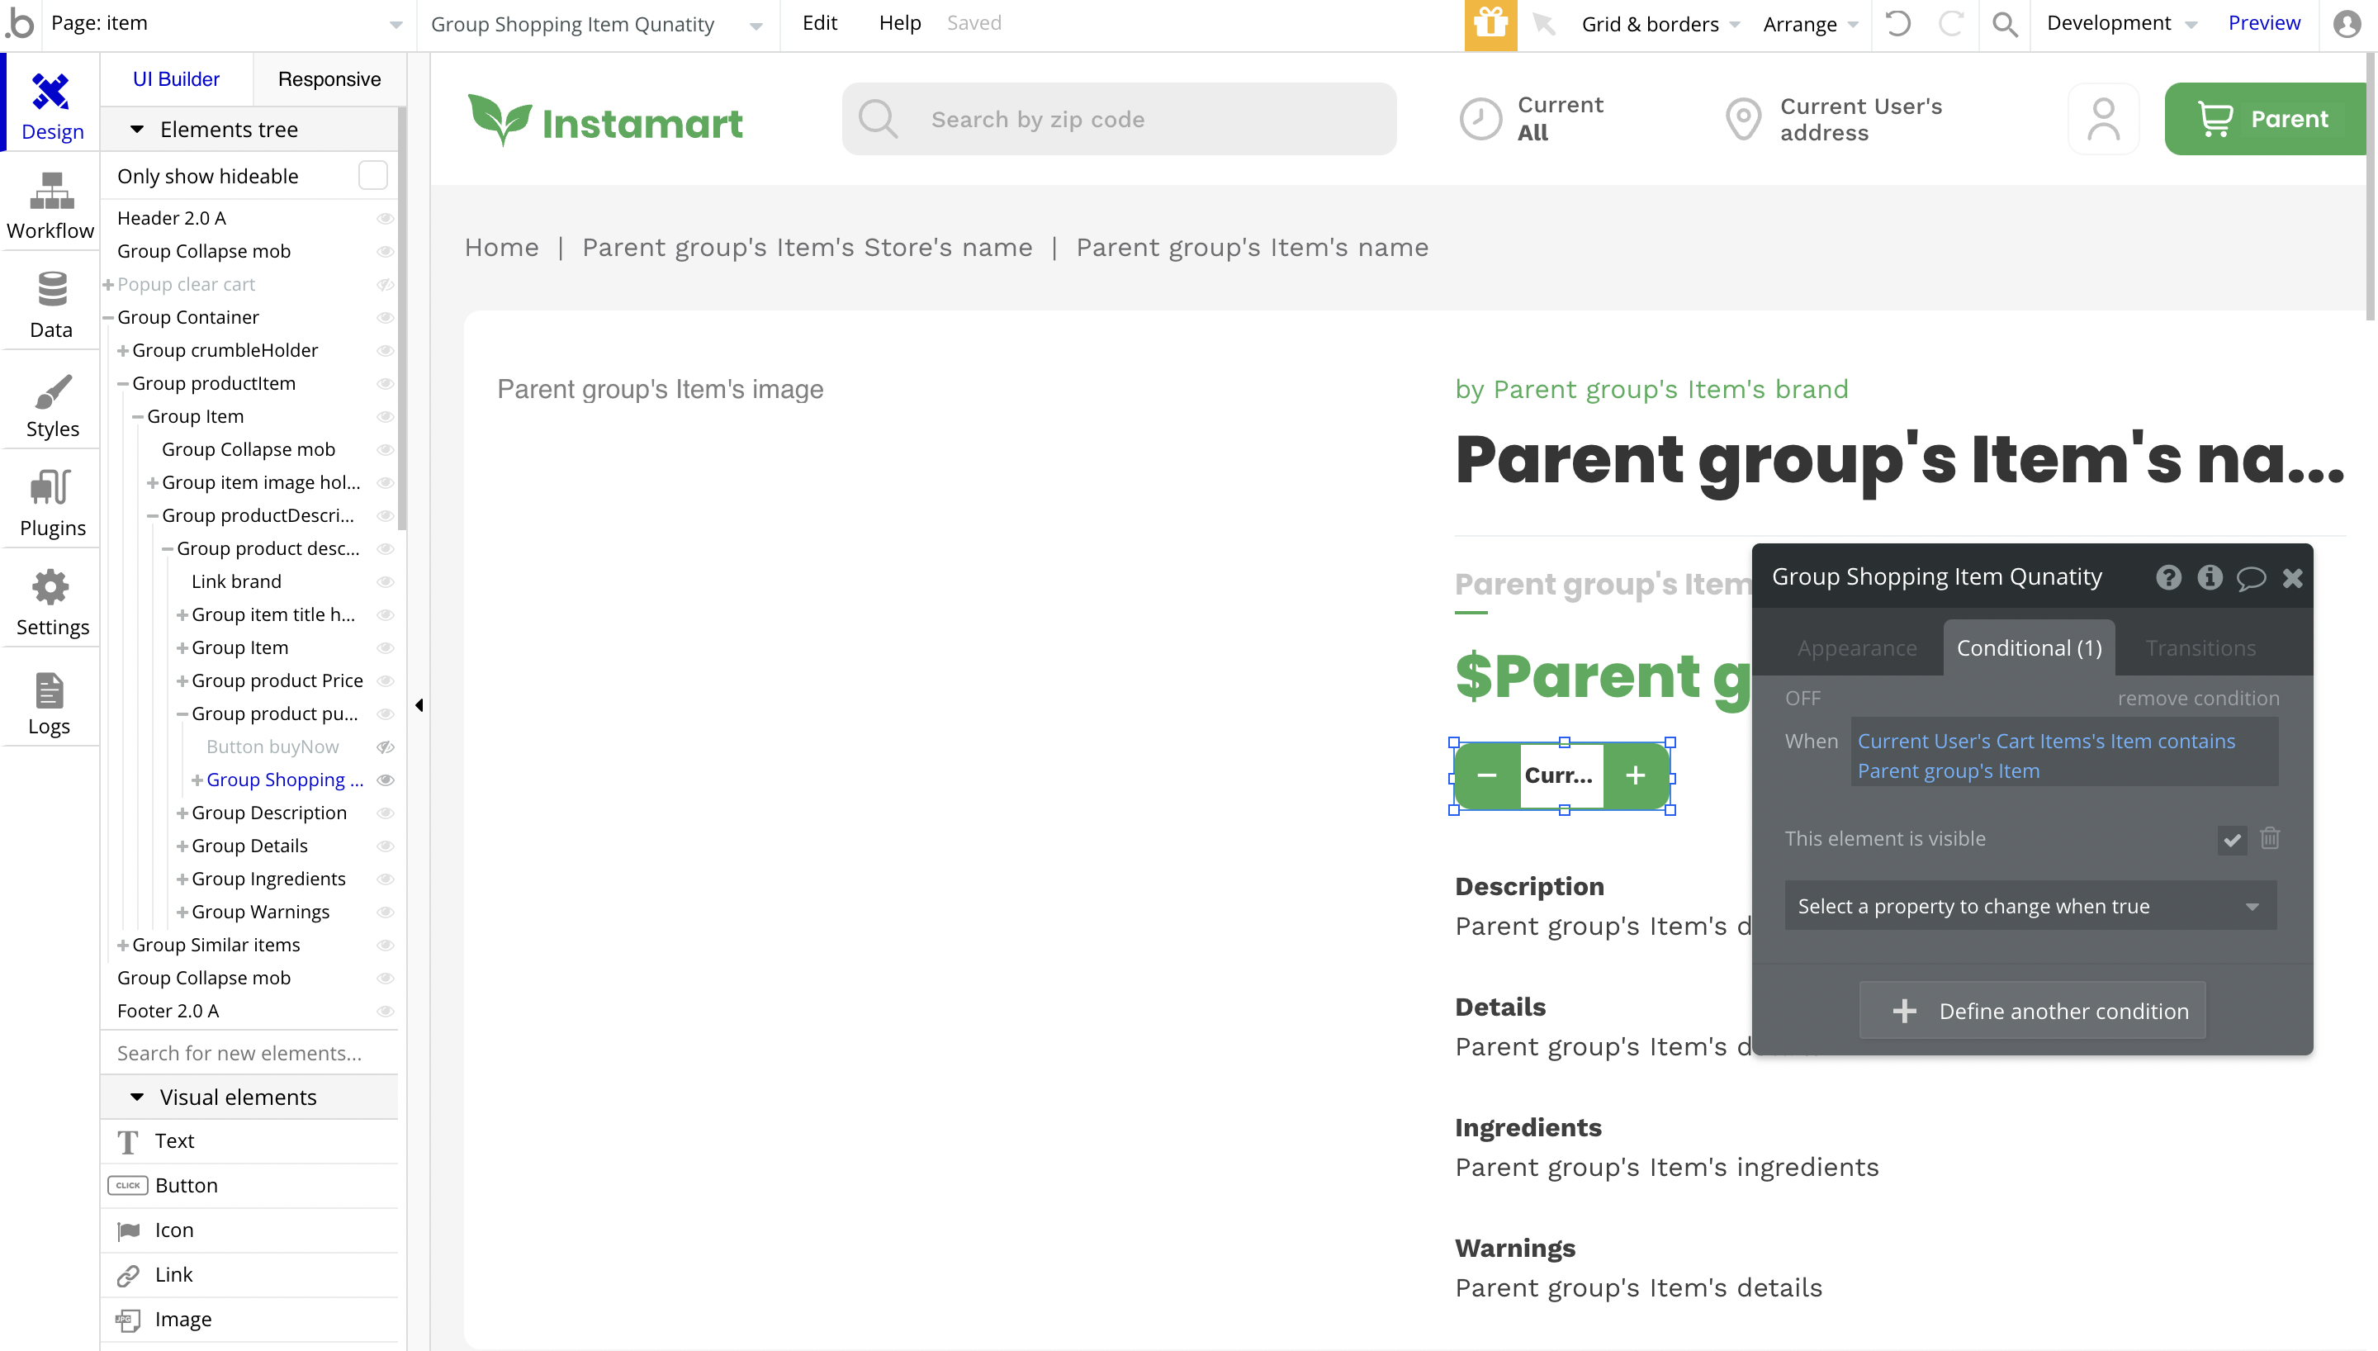Open Select a property to change dropdown

point(2030,907)
